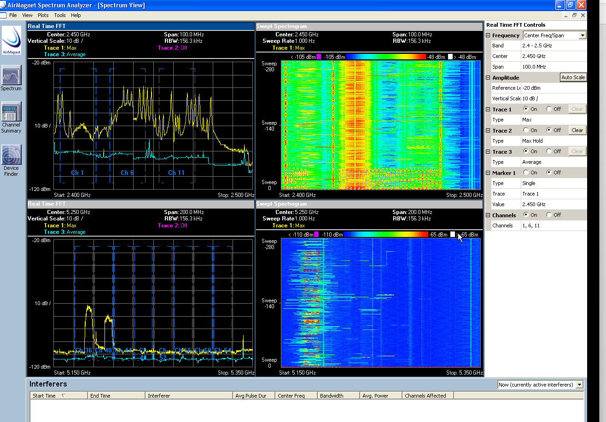This screenshot has width=606, height=422.
Task: Click the Channels Affected column header
Action: (428, 396)
